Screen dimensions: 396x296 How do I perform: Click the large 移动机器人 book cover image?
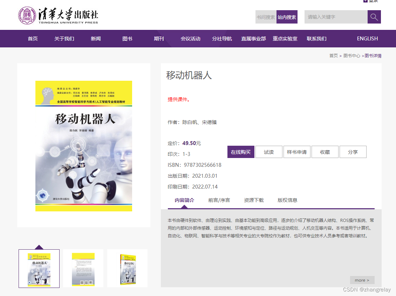click(84, 146)
